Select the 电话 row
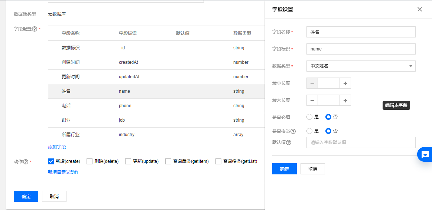Screen dimensions: 432x210 click(156, 106)
